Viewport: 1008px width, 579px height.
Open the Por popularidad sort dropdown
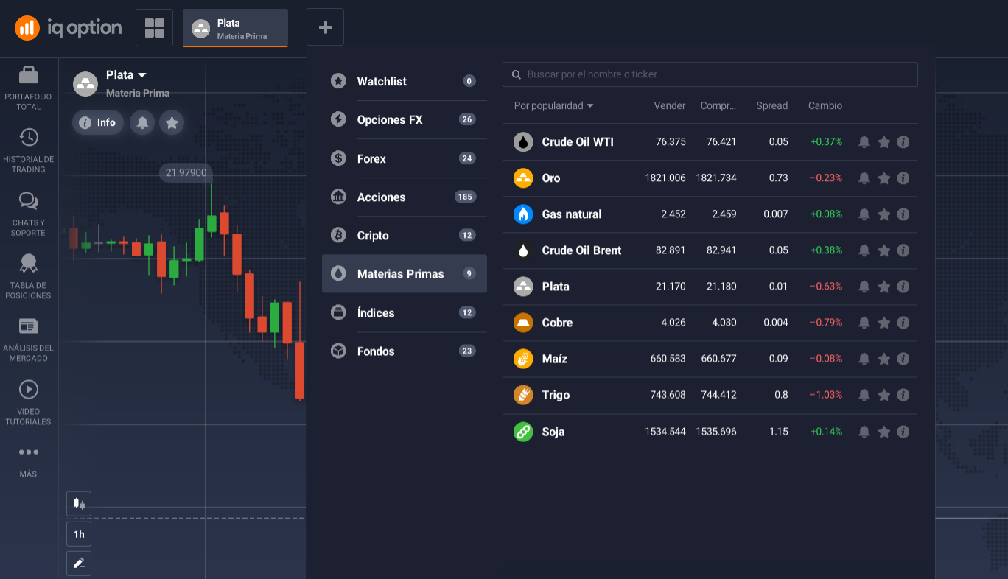(x=553, y=105)
